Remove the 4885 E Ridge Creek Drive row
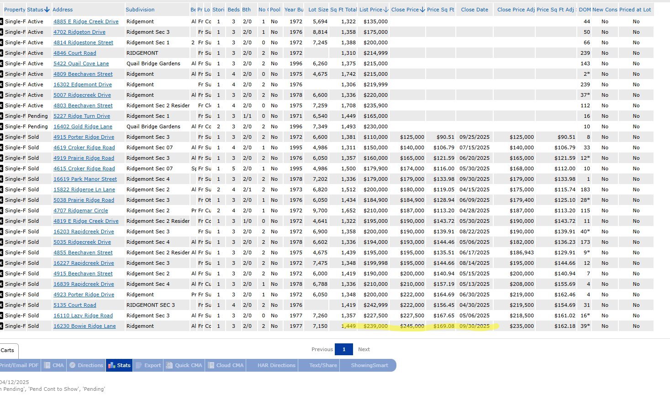Screen dimensions: 670x405 pyautogui.click(x=1, y=21)
